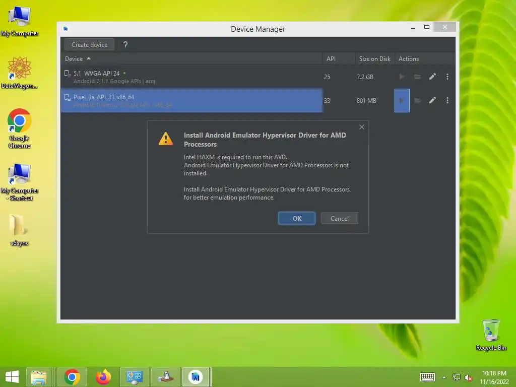Image resolution: width=516 pixels, height=387 pixels.
Task: Click the Device Manager title bar app icon
Action: pos(66,29)
